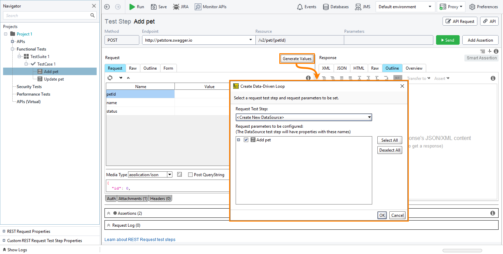The height and width of the screenshot is (254, 503).
Task: Click the icon next to Media Type dropdown
Action: (x=180, y=174)
